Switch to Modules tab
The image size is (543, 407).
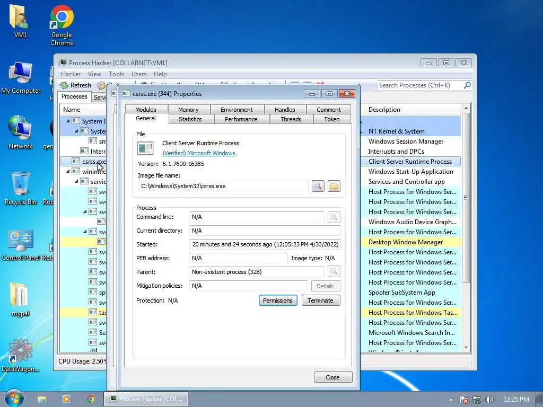(x=146, y=109)
